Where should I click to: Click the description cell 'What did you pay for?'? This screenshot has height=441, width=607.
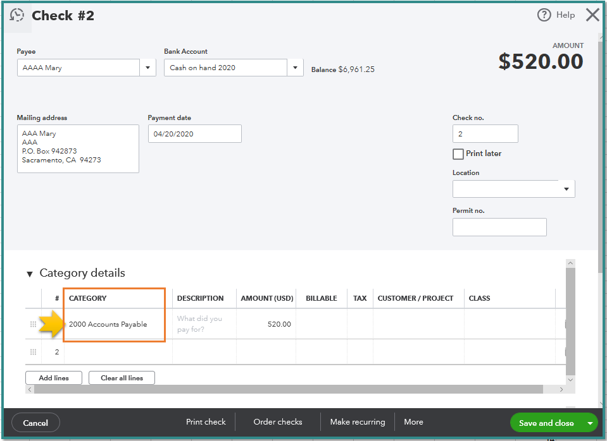(x=204, y=324)
